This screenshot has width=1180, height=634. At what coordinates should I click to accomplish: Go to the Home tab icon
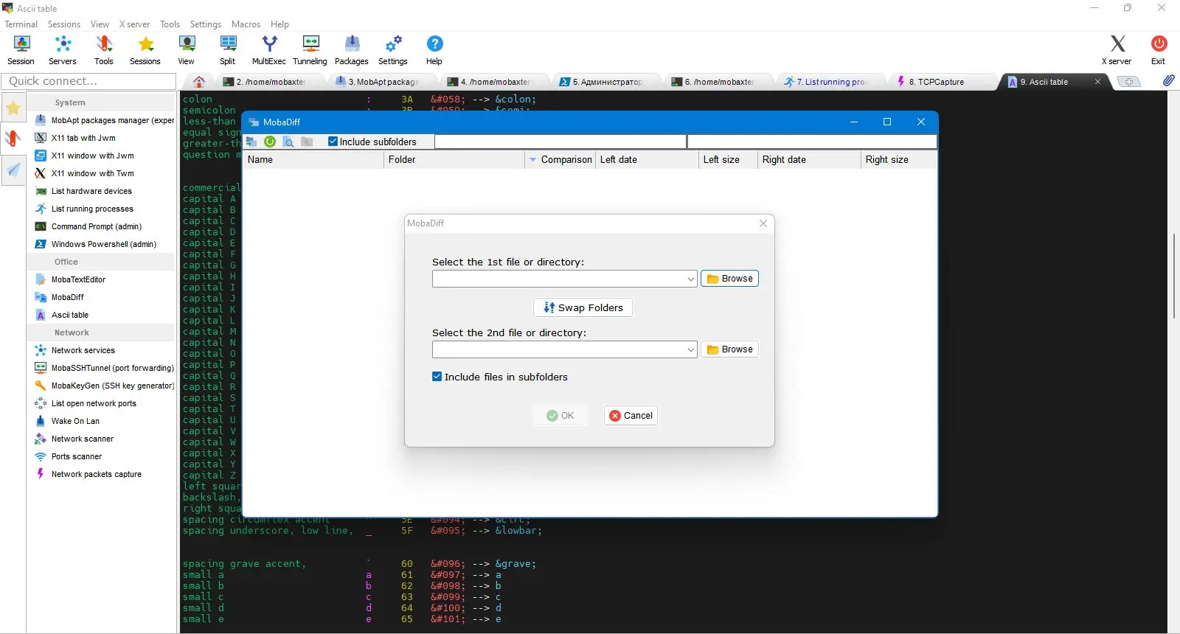tap(199, 82)
